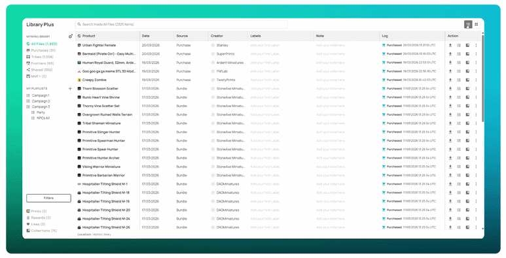The image size is (506, 258).
Task: Open more options for Hospitaller Tilting Shield M-1
Action: click(476, 184)
